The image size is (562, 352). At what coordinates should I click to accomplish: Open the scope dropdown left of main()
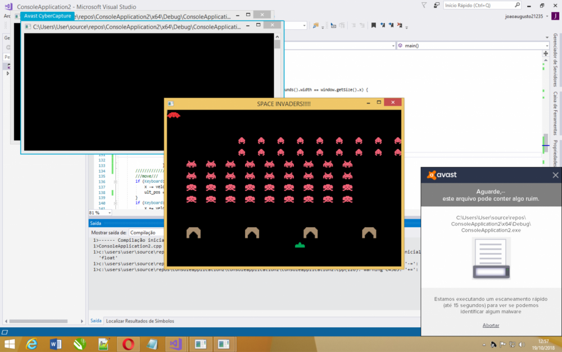340,46
